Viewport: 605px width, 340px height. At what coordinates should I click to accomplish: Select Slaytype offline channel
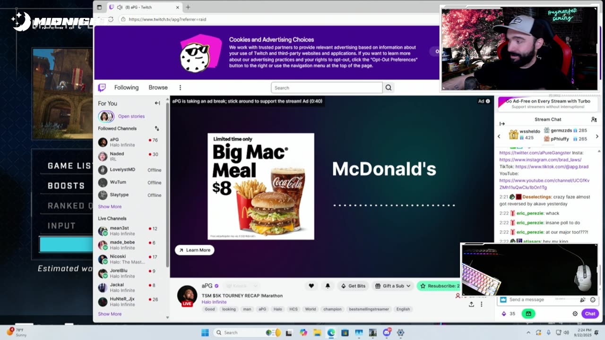pos(130,195)
